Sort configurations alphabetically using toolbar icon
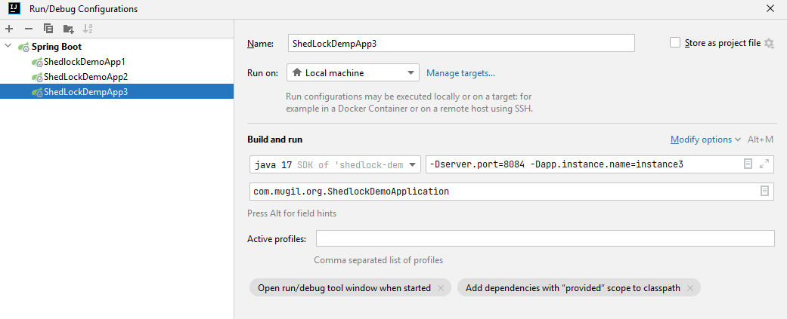The width and height of the screenshot is (787, 319). click(88, 29)
